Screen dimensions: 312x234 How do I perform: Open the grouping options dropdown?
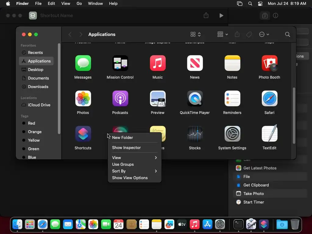[222, 34]
